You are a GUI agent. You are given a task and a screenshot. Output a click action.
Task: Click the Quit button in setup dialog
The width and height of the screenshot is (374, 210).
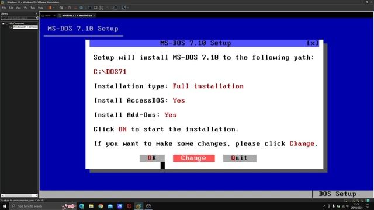(240, 158)
